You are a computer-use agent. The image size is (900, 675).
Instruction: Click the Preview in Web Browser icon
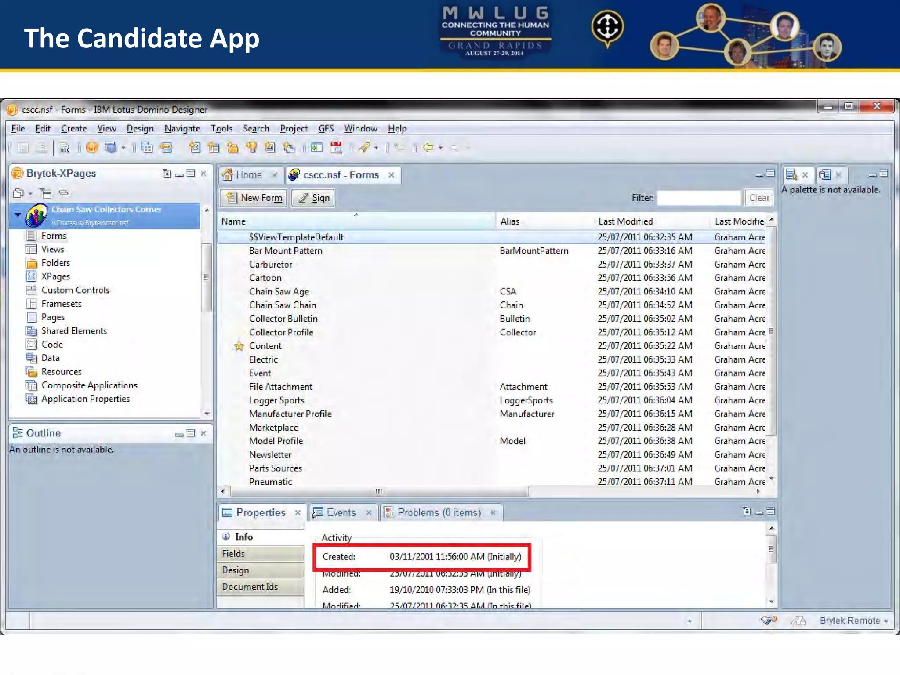110,148
